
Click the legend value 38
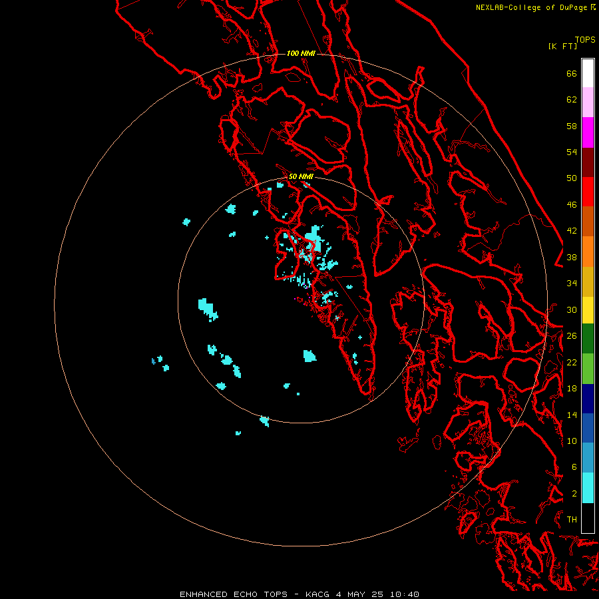pos(572,257)
